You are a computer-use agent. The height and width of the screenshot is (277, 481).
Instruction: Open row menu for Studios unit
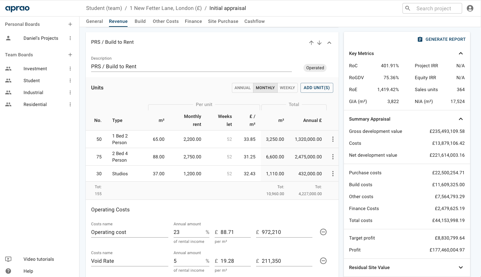[333, 174]
